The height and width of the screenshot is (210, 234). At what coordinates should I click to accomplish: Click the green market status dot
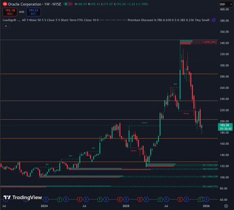(66, 4)
